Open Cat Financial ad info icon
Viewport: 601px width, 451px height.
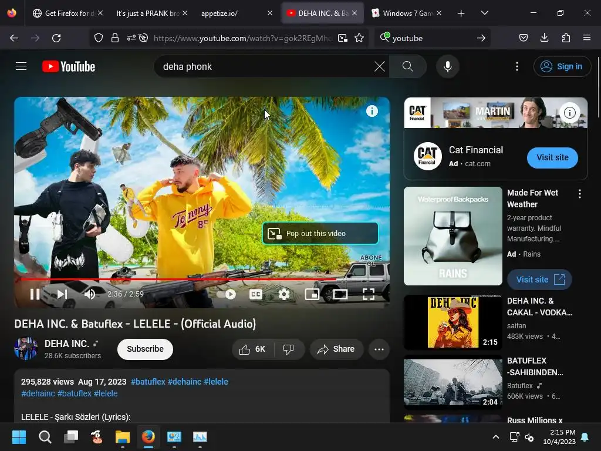(569, 112)
